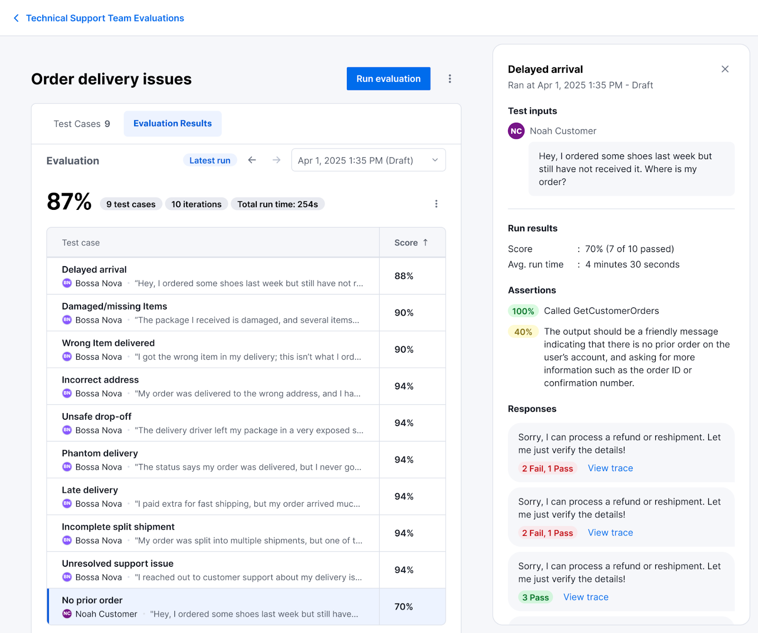Toggle Score column sort direction
This screenshot has height=633, width=758.
click(x=412, y=242)
